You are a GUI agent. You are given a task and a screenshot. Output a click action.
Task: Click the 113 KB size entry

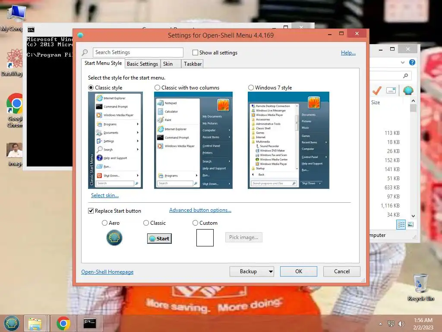(x=392, y=133)
